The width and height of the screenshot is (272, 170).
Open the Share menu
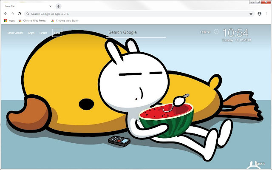[43, 33]
